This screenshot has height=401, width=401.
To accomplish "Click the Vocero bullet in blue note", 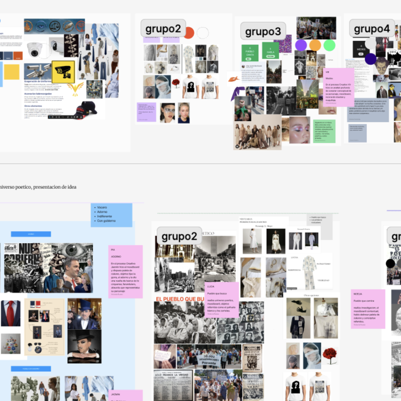I will click(102, 208).
